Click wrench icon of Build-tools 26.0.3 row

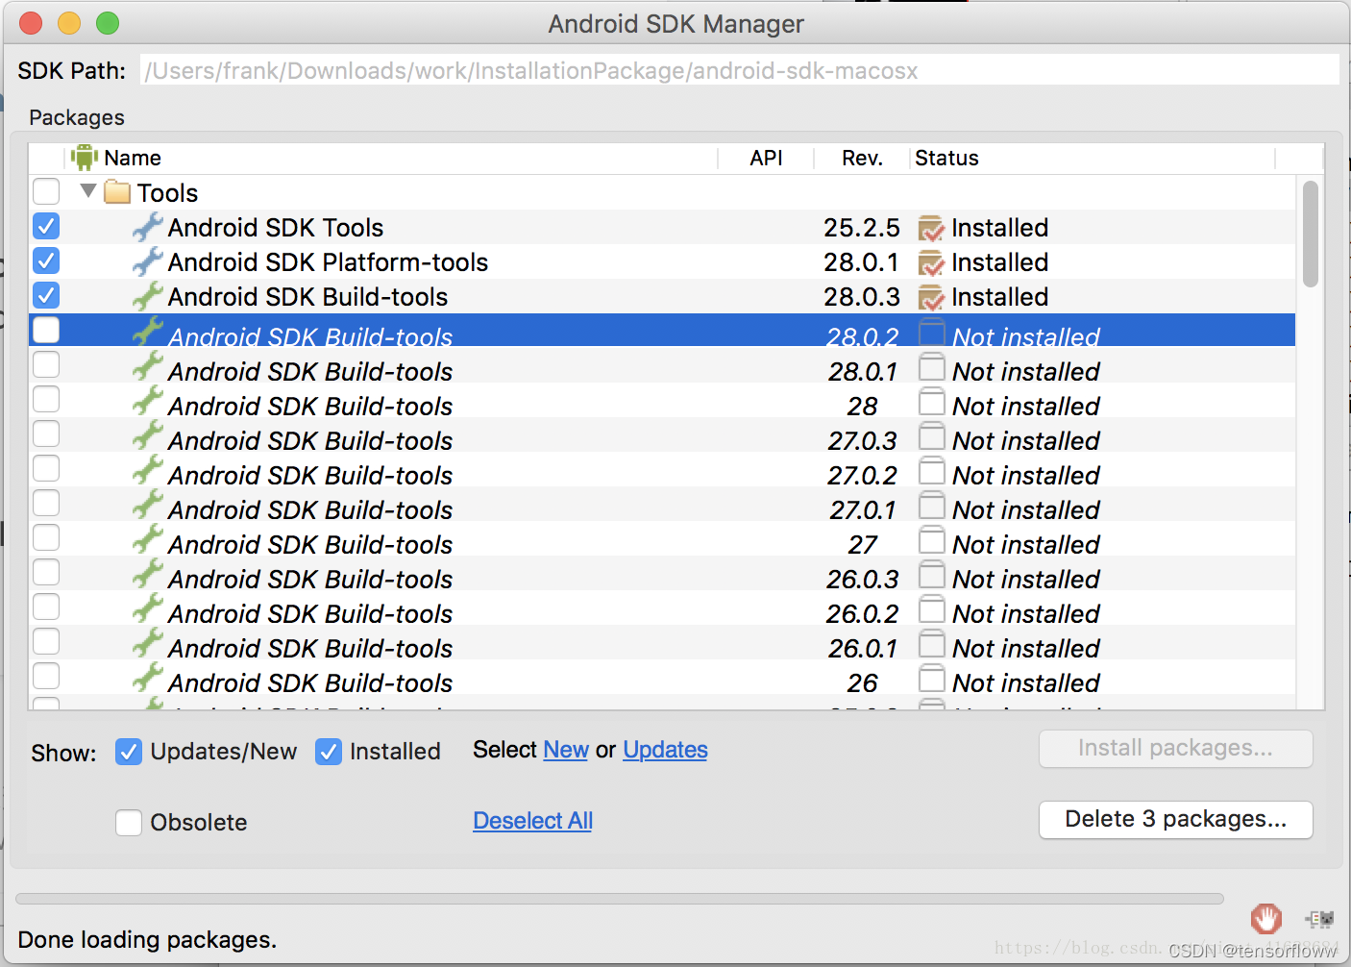(x=148, y=573)
